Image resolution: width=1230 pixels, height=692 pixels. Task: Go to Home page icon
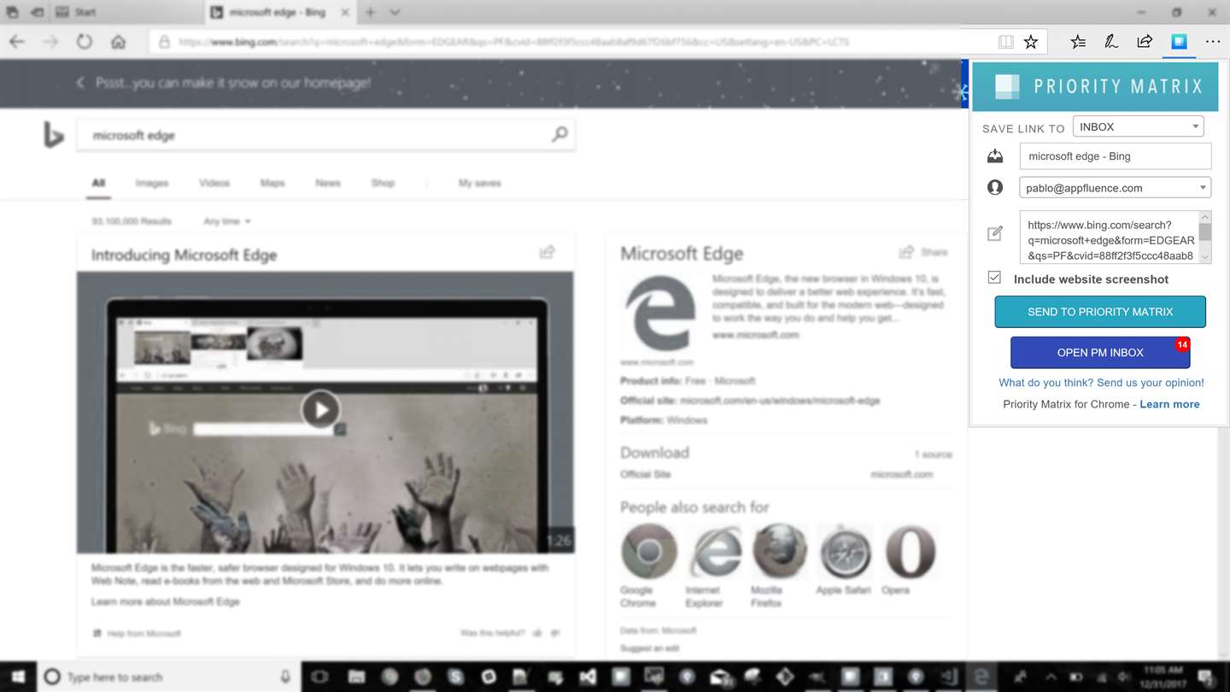(x=119, y=41)
